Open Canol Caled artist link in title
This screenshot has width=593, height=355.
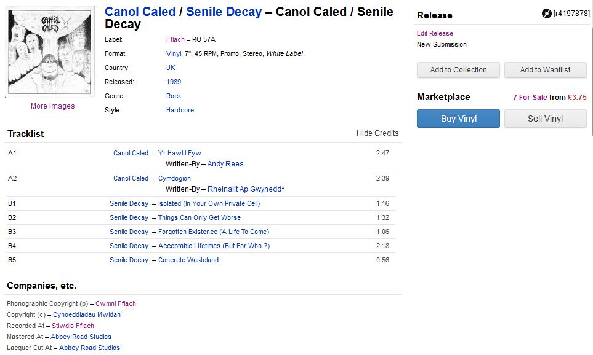tap(140, 12)
